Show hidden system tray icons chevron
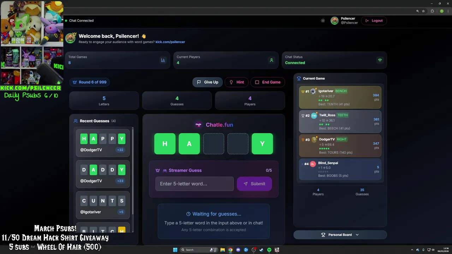This screenshot has height=254, width=452. click(x=413, y=250)
